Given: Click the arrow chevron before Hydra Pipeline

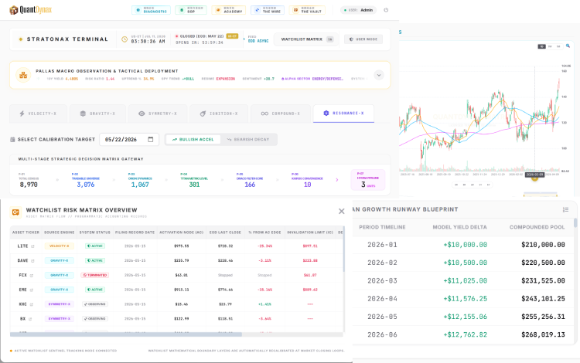Looking at the screenshot, I should click(337, 180).
